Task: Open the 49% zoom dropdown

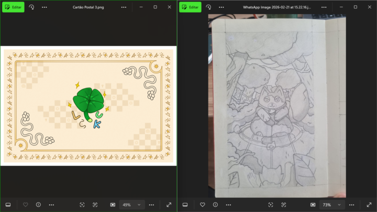Action: [x=132, y=205]
